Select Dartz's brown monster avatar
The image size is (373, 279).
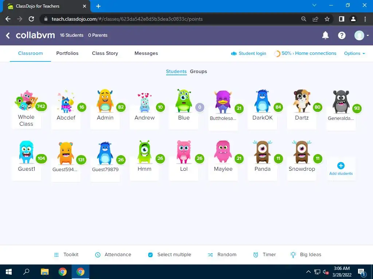tap(302, 101)
